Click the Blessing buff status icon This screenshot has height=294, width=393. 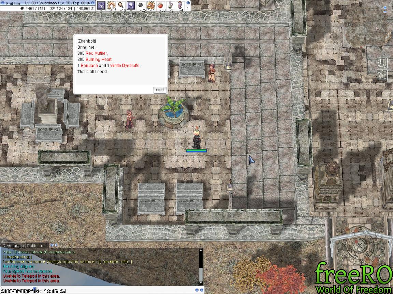point(382,63)
